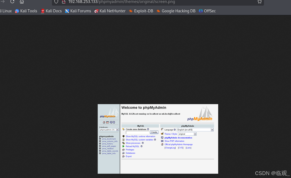Click the shield tracking protection icon
Screen dimensions: 291x178
pyautogui.click(x=56, y=2)
